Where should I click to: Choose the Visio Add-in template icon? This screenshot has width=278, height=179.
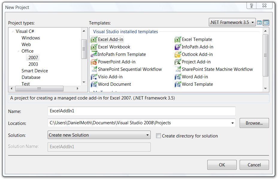[x=94, y=77]
